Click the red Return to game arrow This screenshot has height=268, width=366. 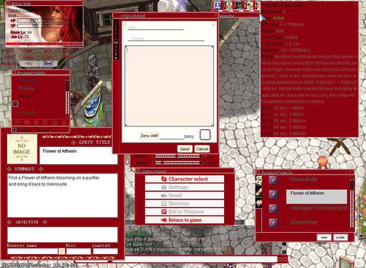click(x=164, y=220)
